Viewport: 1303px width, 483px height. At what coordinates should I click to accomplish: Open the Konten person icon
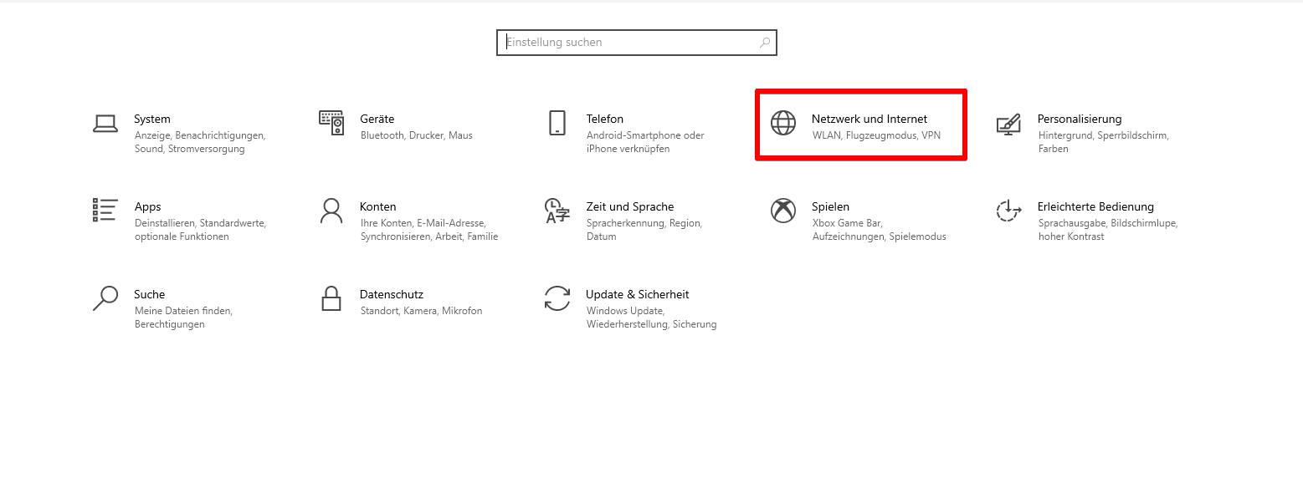pos(331,211)
